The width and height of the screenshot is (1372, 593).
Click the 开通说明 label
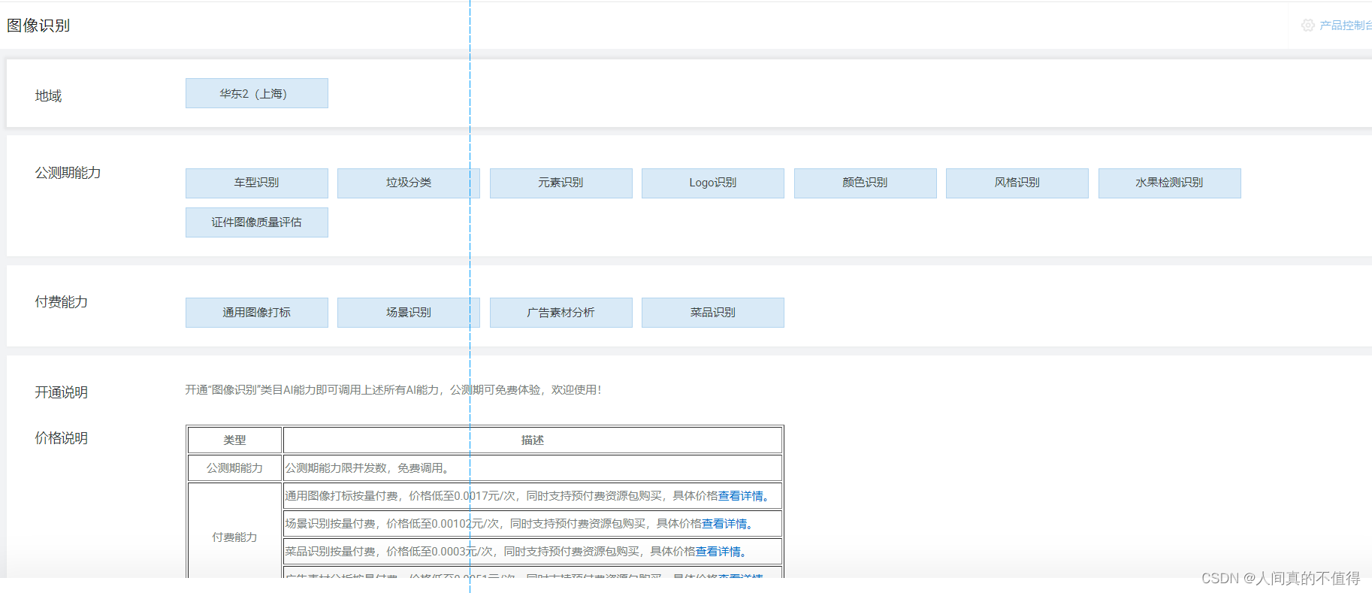61,392
